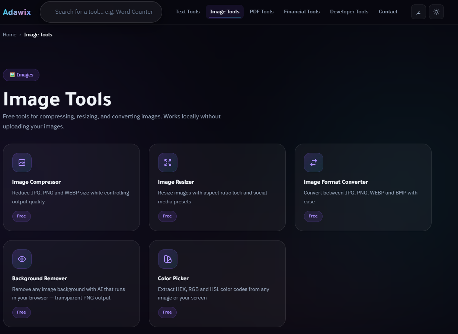The height and width of the screenshot is (334, 458).
Task: Open the Image Compressor title link
Action: click(x=36, y=182)
